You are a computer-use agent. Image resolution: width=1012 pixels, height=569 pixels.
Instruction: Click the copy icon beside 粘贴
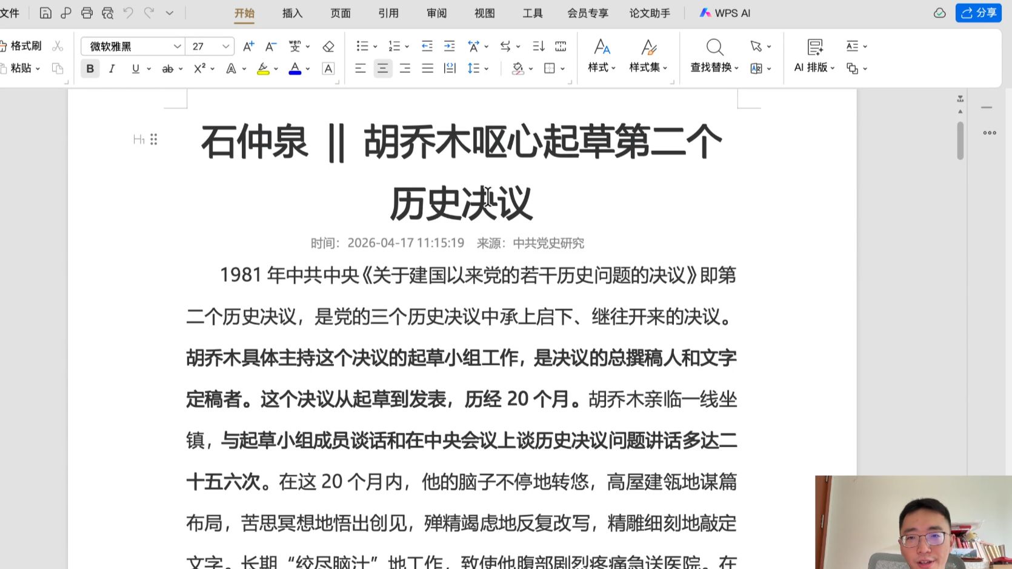coord(58,68)
